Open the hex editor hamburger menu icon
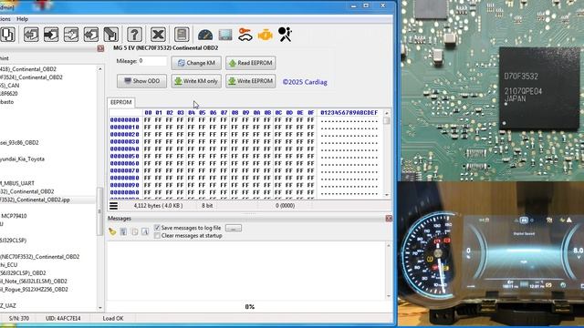 coord(113,206)
